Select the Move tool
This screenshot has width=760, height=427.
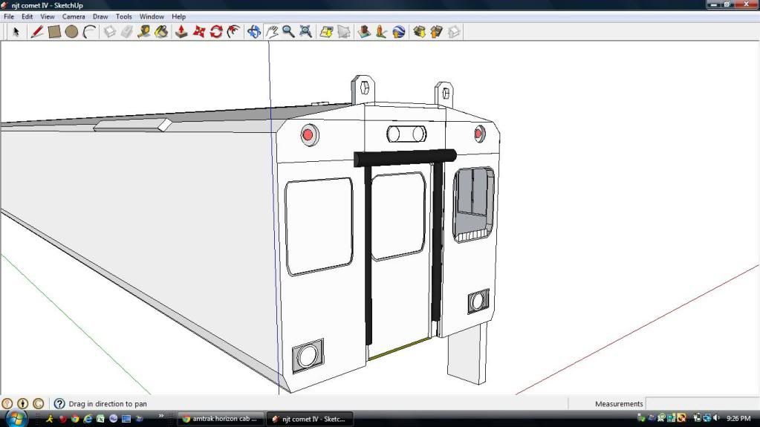tap(199, 32)
